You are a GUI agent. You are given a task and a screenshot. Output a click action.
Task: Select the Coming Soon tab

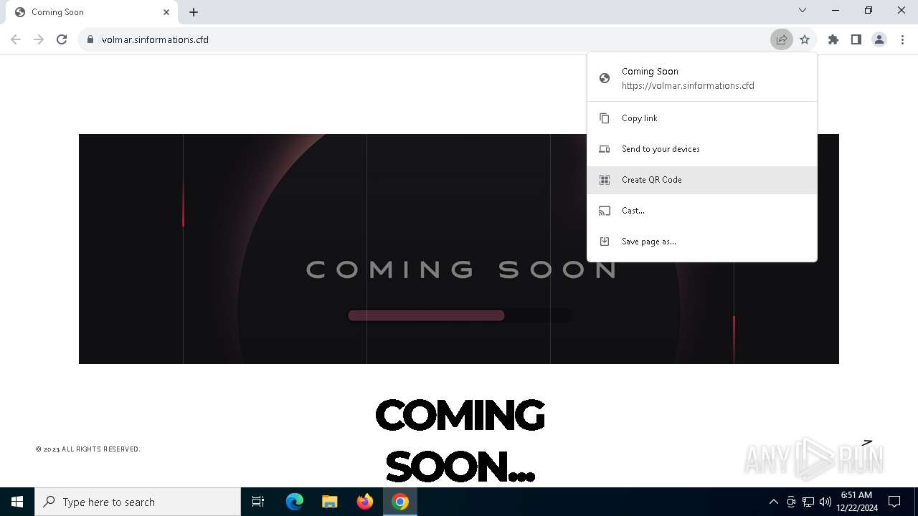91,12
